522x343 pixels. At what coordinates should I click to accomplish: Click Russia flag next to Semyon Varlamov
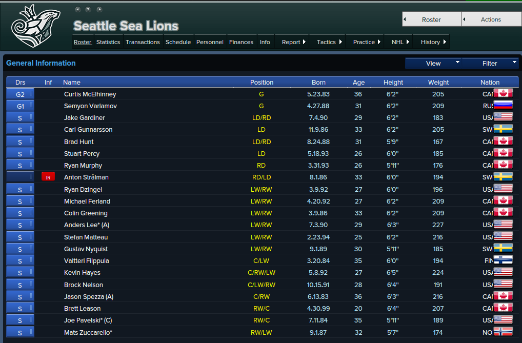coord(503,106)
